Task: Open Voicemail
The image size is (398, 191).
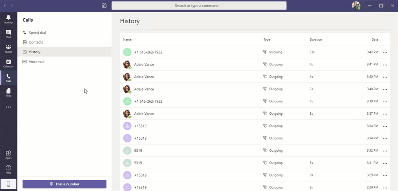Action: pos(65,62)
